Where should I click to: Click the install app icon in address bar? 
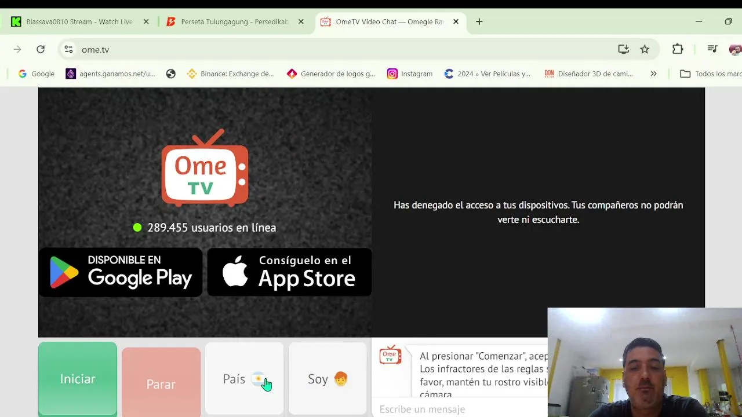coord(624,49)
